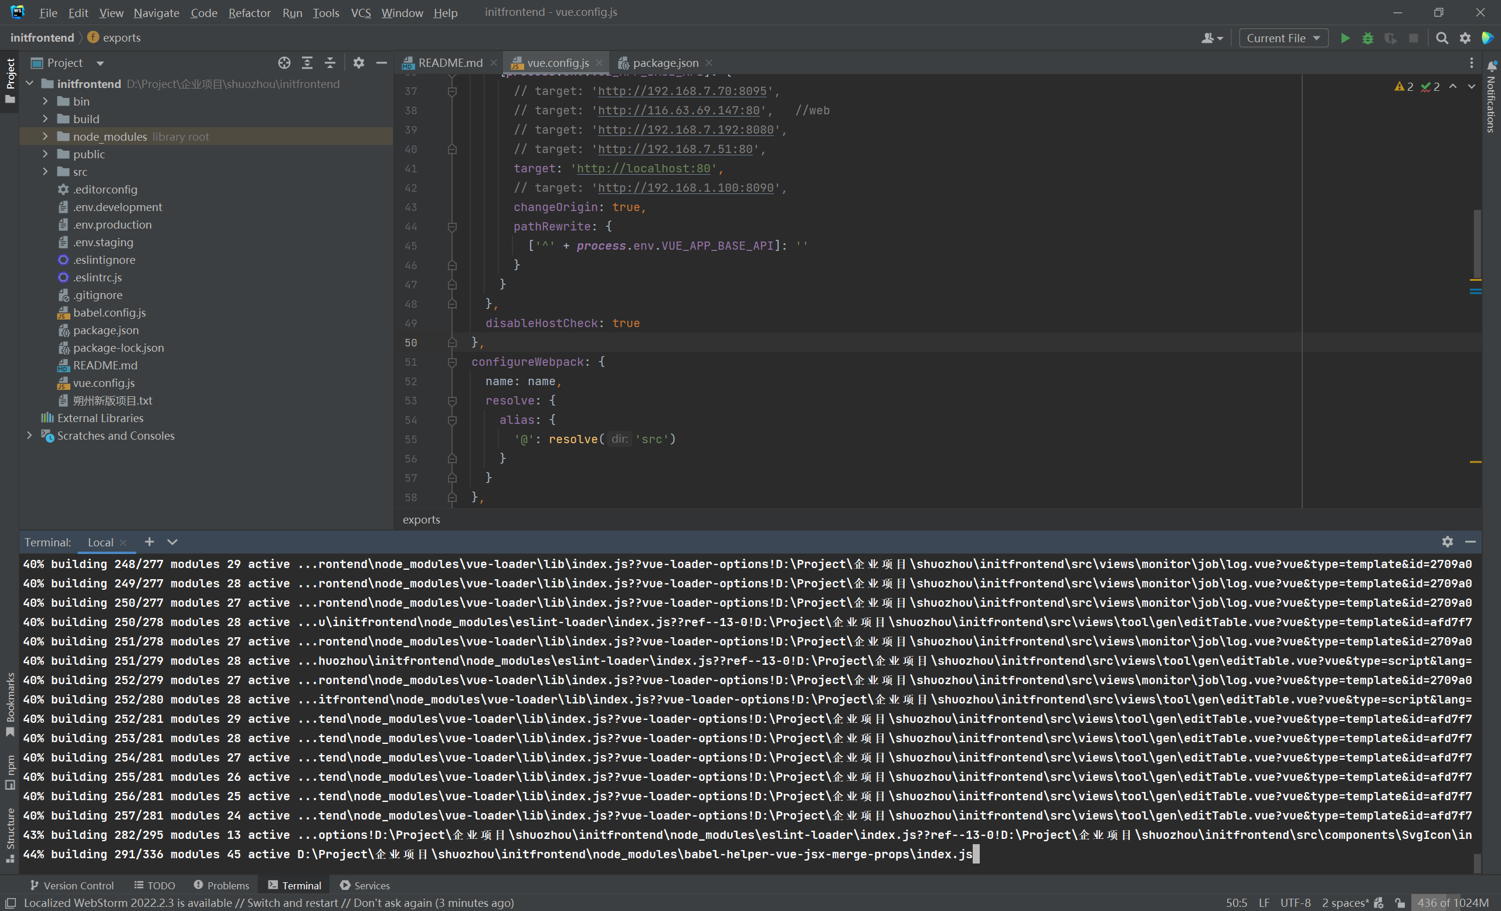The image size is (1501, 911).
Task: Open Project view selector dropdown
Action: coord(68,63)
